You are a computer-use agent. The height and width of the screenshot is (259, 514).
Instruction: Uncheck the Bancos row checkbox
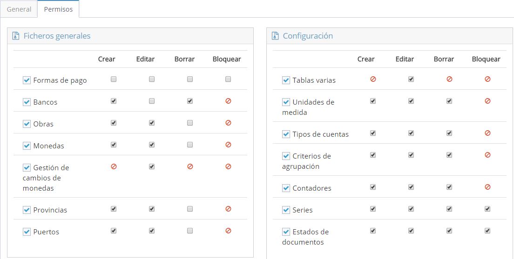27,102
